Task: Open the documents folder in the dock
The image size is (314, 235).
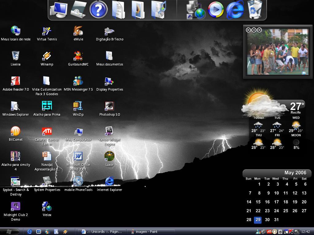Action: pos(118,9)
